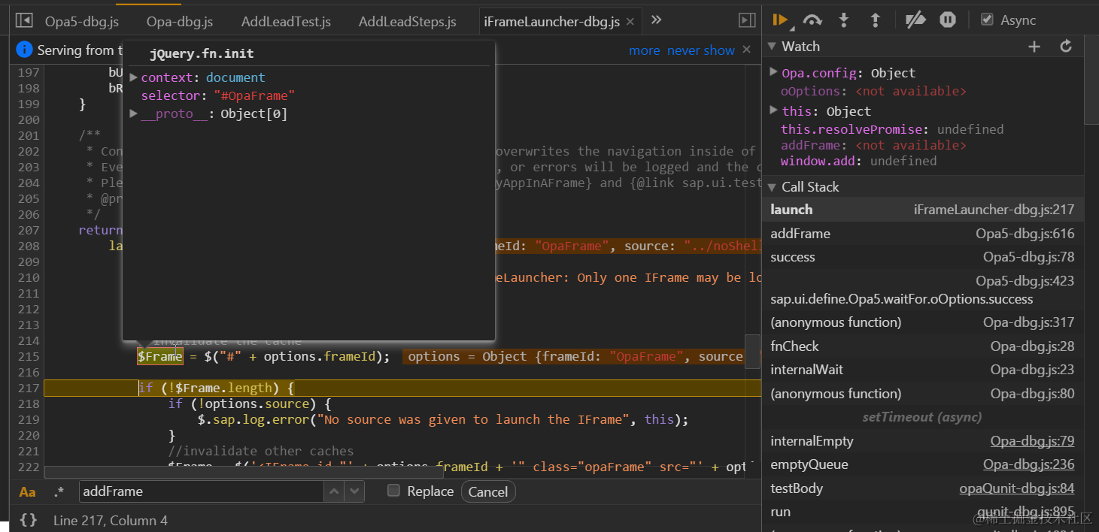Toggle the debugger sidebar pane icon

[747, 20]
